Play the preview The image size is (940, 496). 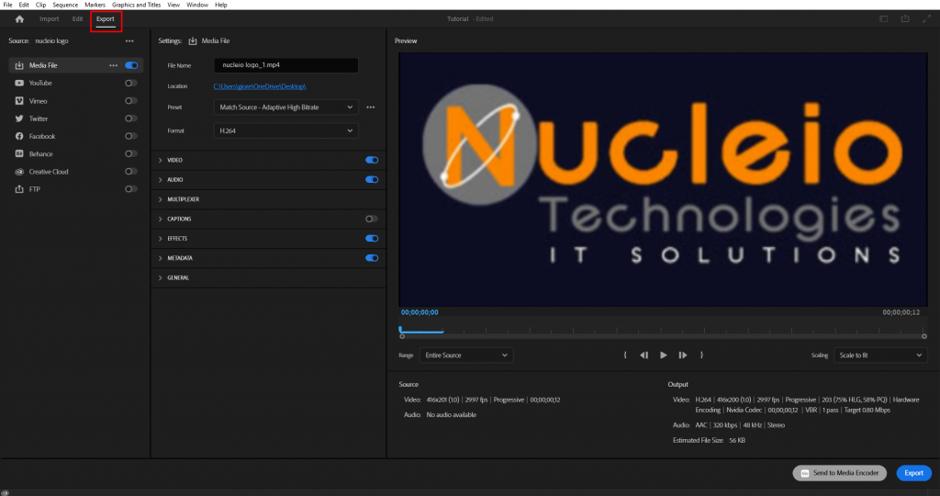click(663, 355)
